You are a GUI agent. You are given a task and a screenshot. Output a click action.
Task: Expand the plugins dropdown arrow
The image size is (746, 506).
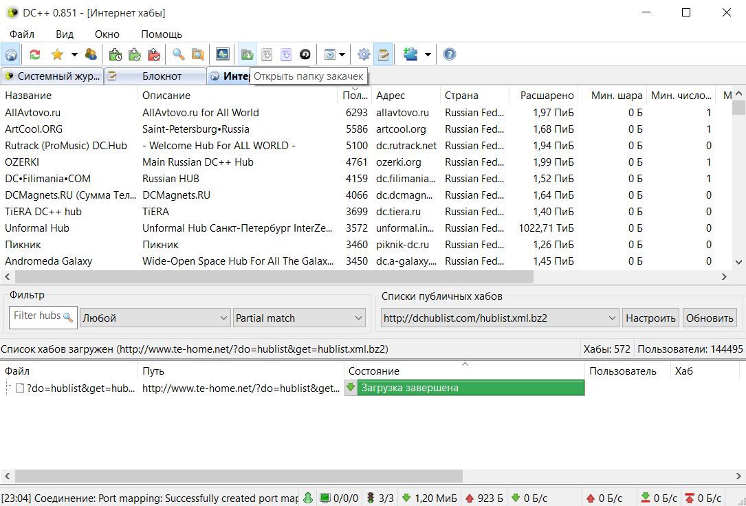pyautogui.click(x=428, y=55)
